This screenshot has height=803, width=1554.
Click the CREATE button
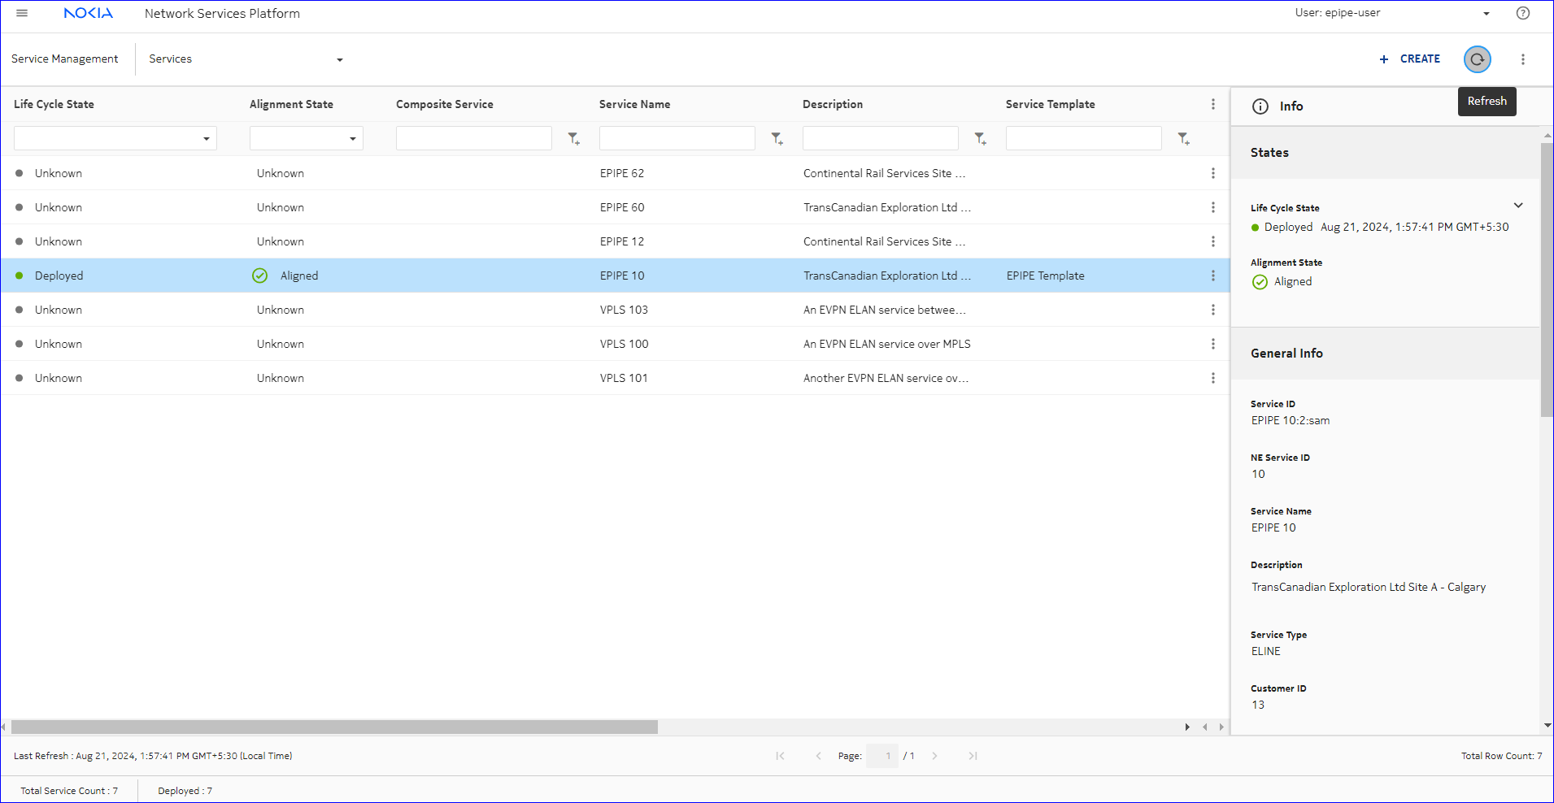[x=1409, y=59]
